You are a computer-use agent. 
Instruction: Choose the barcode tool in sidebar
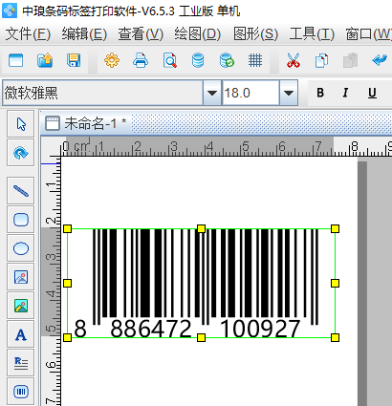[21, 392]
